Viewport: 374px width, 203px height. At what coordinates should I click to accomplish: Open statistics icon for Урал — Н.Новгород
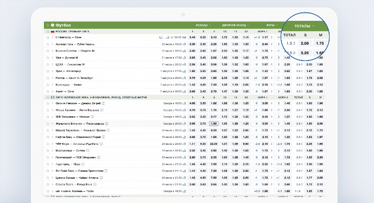[184, 71]
